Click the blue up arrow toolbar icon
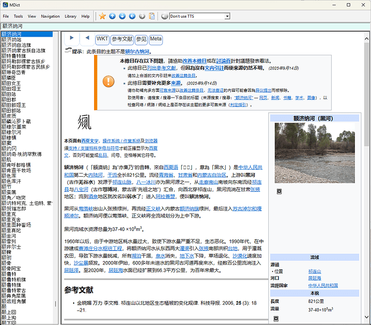The height and width of the screenshot is (325, 371). click(x=112, y=17)
